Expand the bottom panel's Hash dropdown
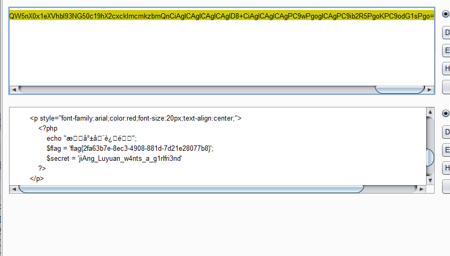The height and width of the screenshot is (256, 450). coord(446,168)
